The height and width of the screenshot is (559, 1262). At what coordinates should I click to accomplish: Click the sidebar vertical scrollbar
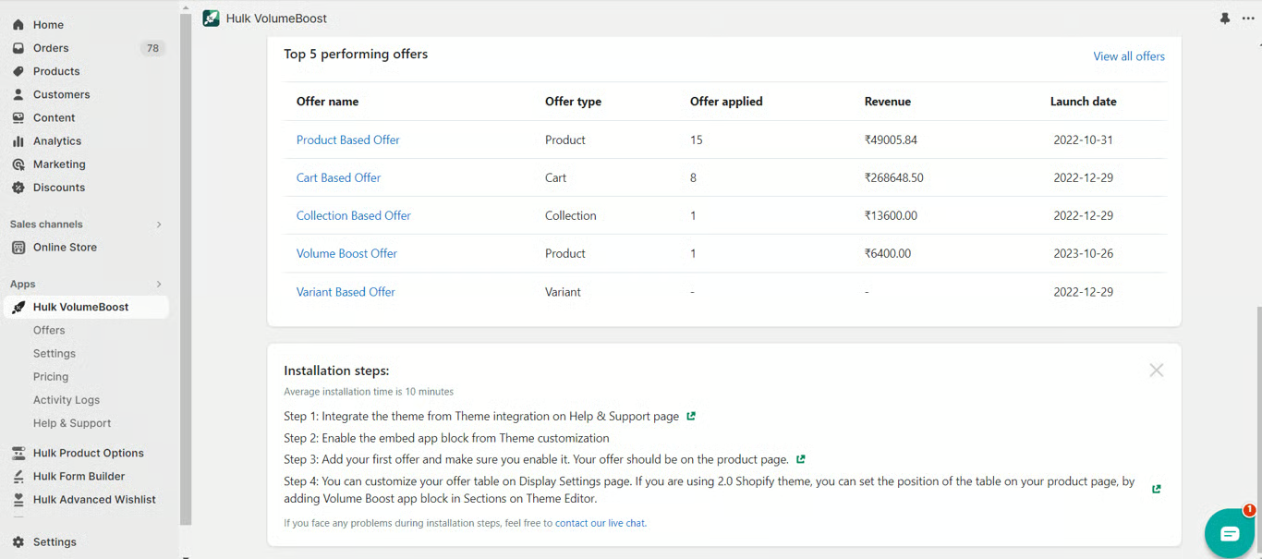point(186,277)
